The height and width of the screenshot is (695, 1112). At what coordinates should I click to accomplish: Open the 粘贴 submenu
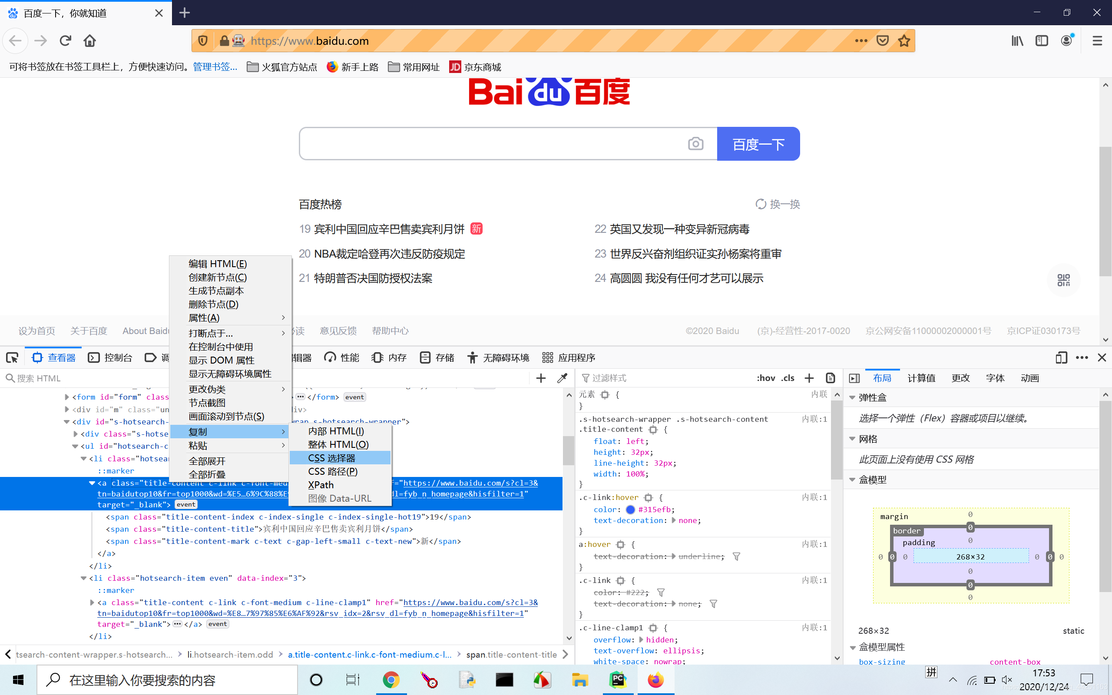pos(231,445)
